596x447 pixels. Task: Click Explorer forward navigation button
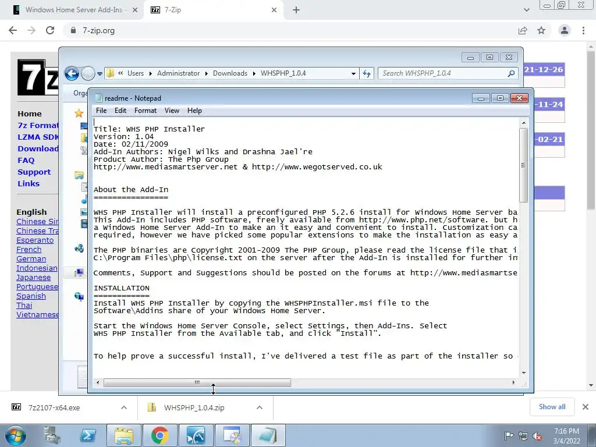tap(88, 73)
